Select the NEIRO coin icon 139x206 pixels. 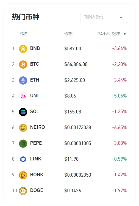[x=23, y=128]
